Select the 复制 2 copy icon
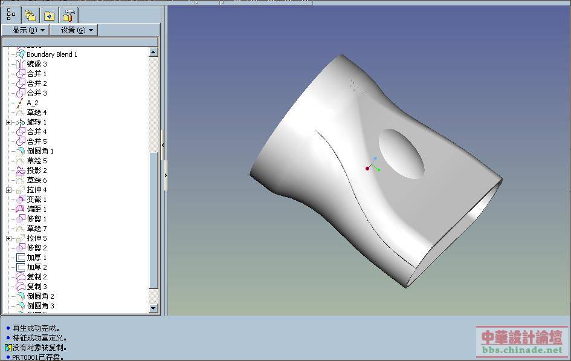 (21, 277)
